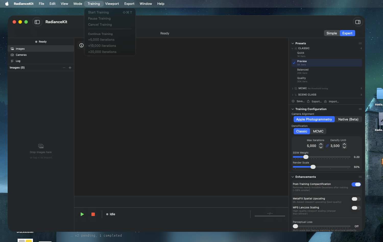This screenshot has height=242, width=383.
Task: Click the Import preset button
Action: 331,101
